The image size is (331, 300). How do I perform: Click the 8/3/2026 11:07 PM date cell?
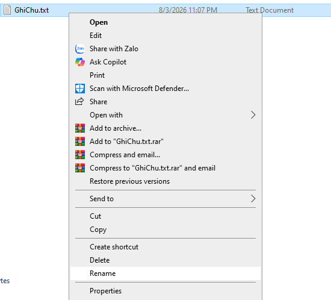[x=188, y=10]
